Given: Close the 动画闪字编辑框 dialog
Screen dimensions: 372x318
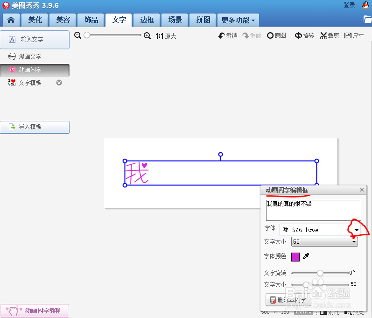Looking at the screenshot, I should (362, 190).
